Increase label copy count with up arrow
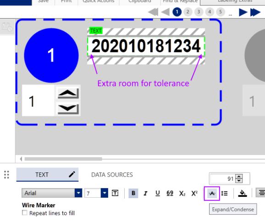 [68, 93]
